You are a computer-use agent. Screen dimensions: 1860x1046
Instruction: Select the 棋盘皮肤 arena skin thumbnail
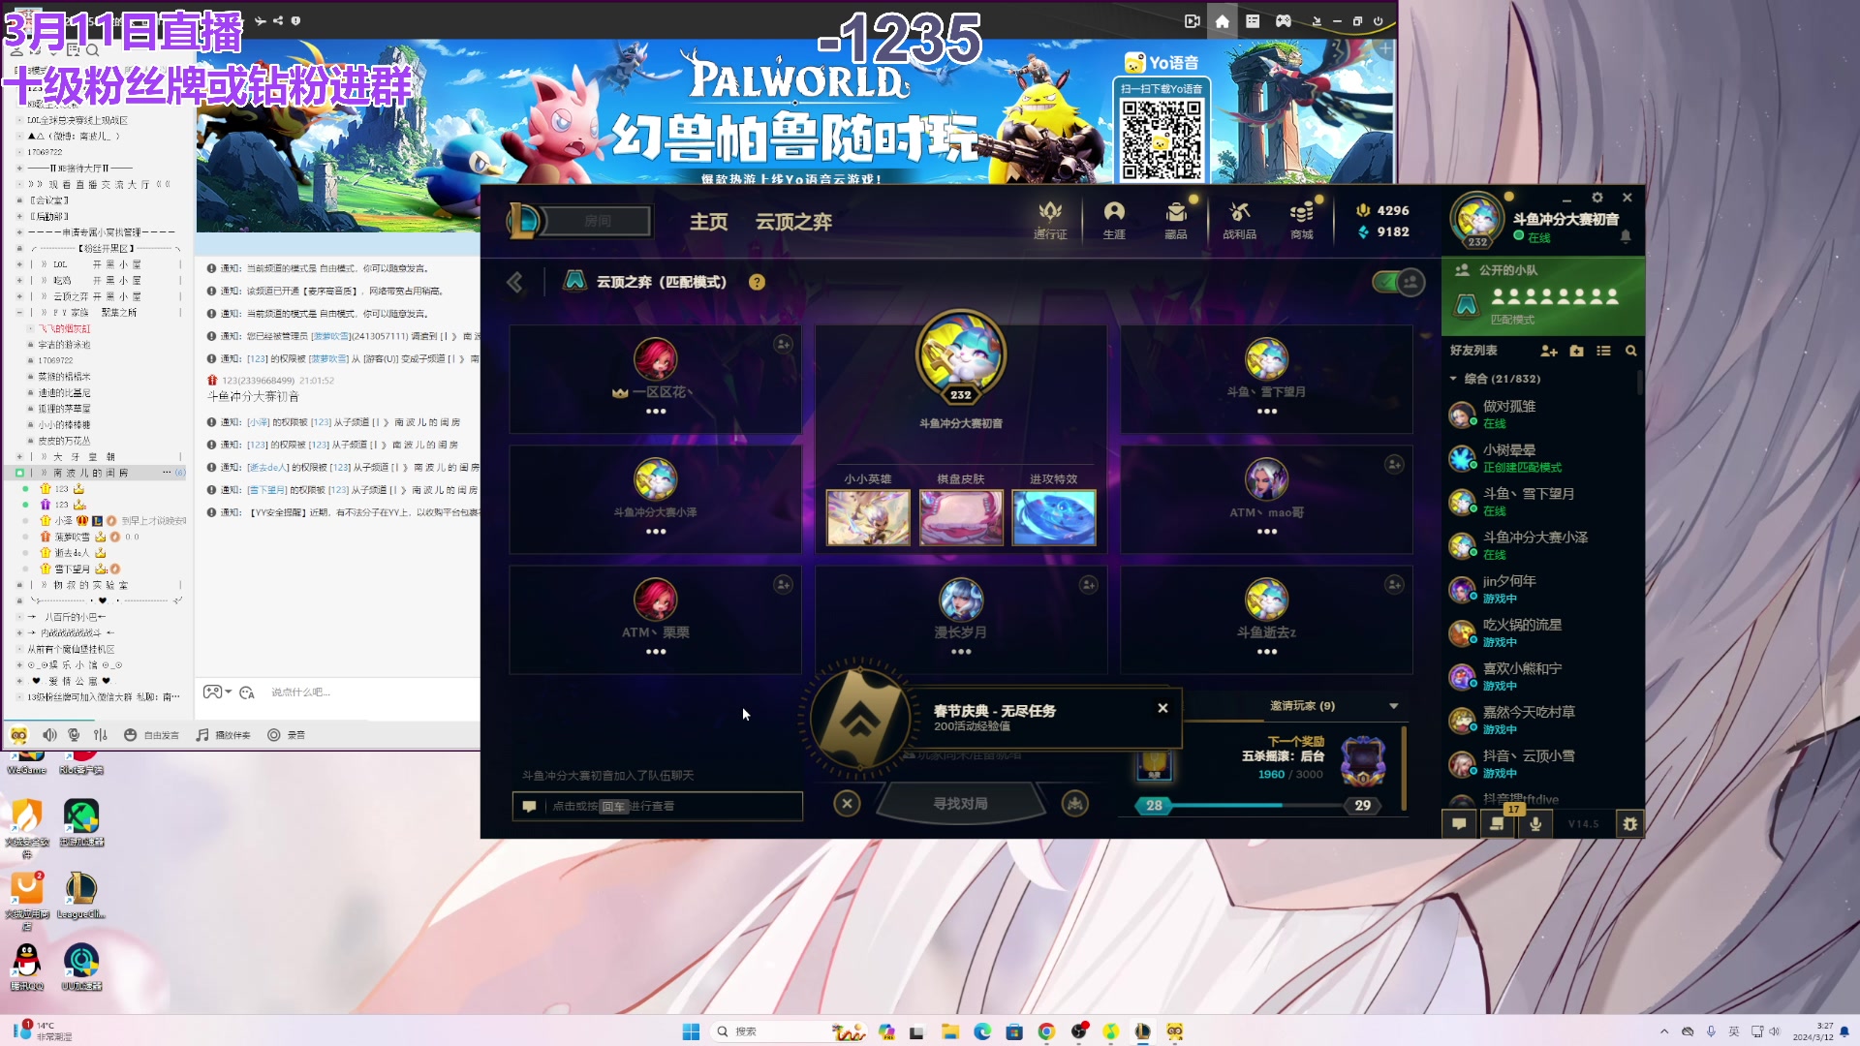pyautogui.click(x=960, y=517)
